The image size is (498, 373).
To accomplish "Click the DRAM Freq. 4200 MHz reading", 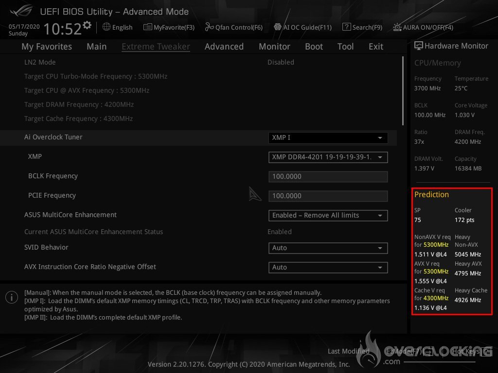I will point(468,142).
